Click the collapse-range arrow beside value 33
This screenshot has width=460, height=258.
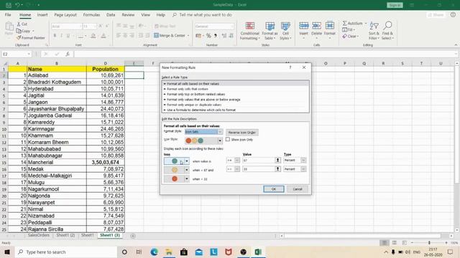coord(277,169)
